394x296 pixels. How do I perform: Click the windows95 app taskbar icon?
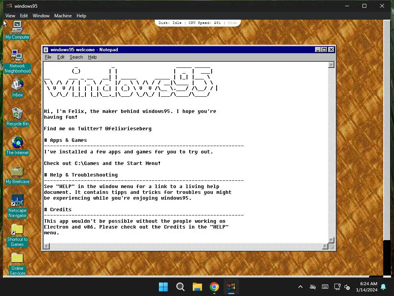coord(231,287)
